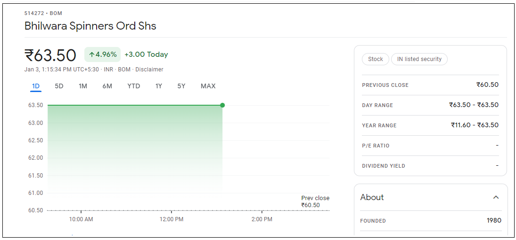Click the About section heading
The height and width of the screenshot is (240, 516).
tap(372, 197)
